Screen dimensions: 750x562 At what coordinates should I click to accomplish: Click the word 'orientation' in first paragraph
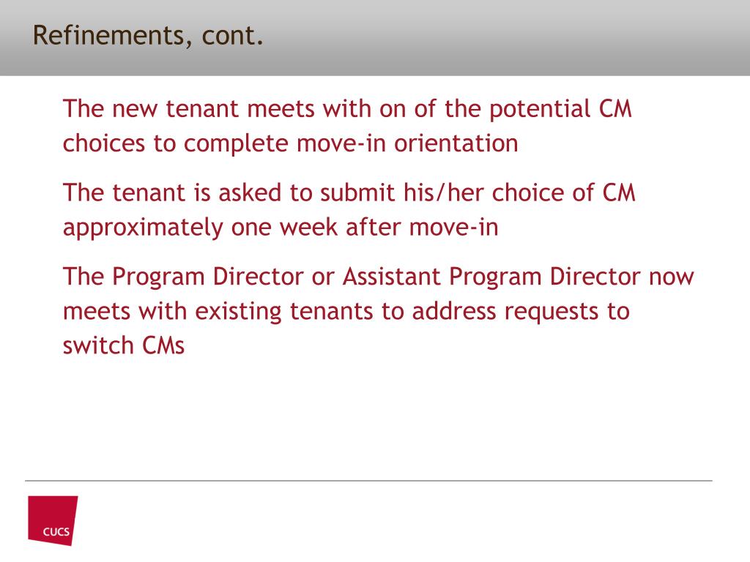tap(456, 143)
